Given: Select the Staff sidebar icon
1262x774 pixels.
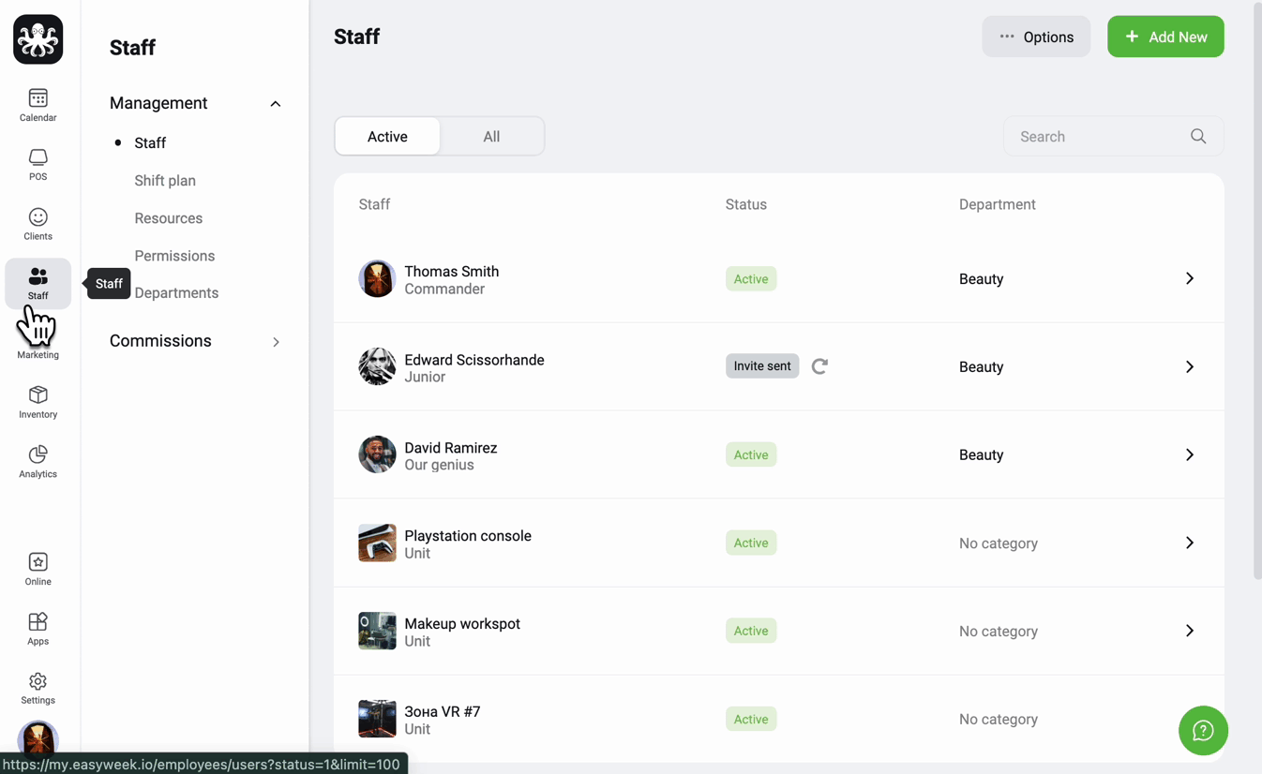Looking at the screenshot, I should [38, 283].
